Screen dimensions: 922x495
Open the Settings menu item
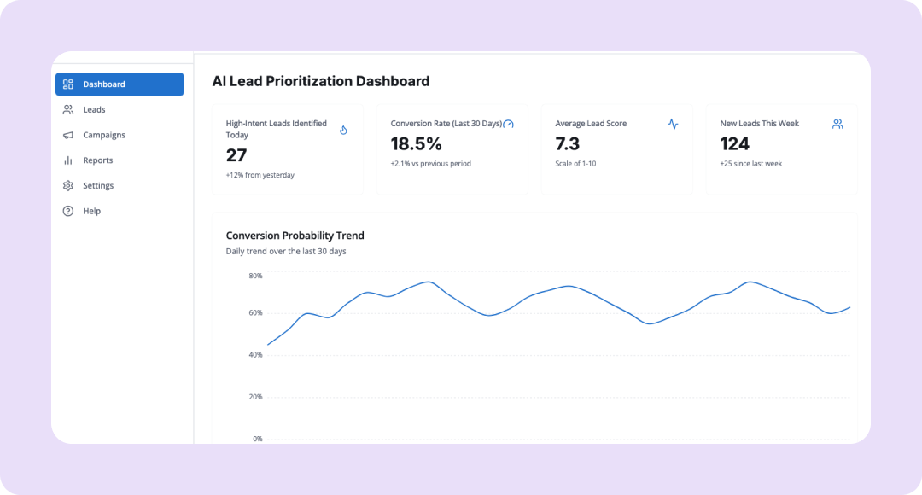point(97,186)
